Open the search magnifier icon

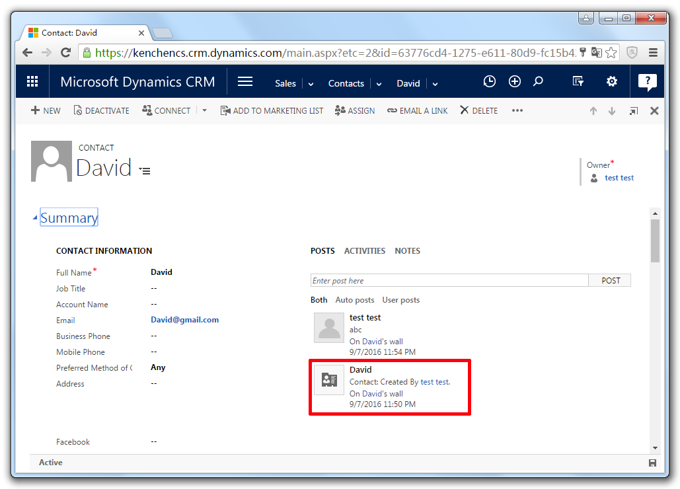(x=538, y=81)
